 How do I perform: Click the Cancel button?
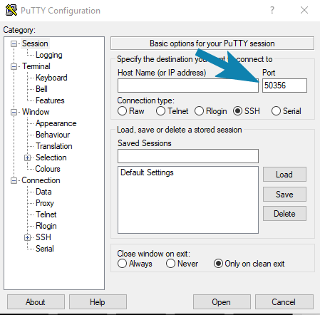pyautogui.click(x=284, y=302)
